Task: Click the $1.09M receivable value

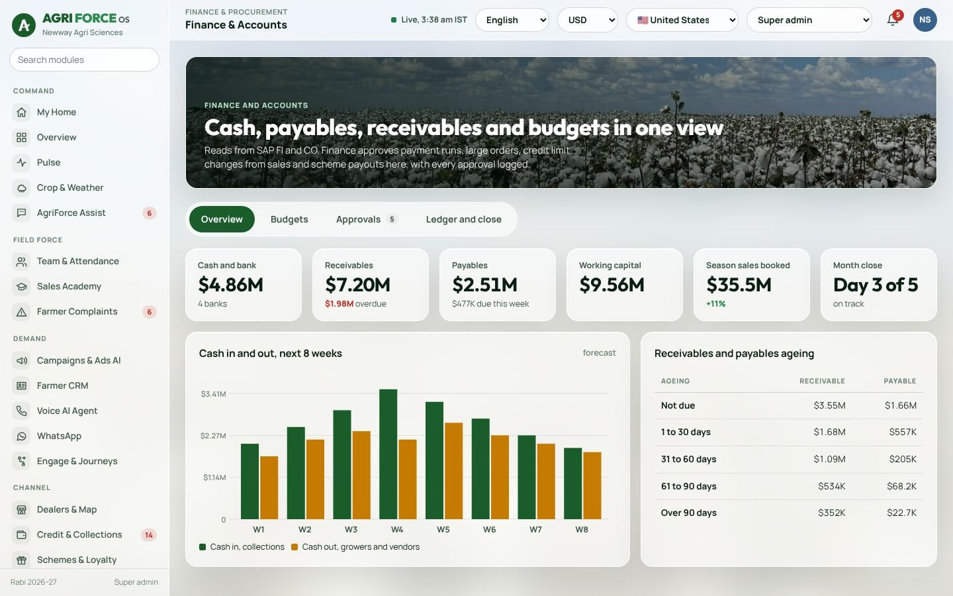Action: (830, 459)
